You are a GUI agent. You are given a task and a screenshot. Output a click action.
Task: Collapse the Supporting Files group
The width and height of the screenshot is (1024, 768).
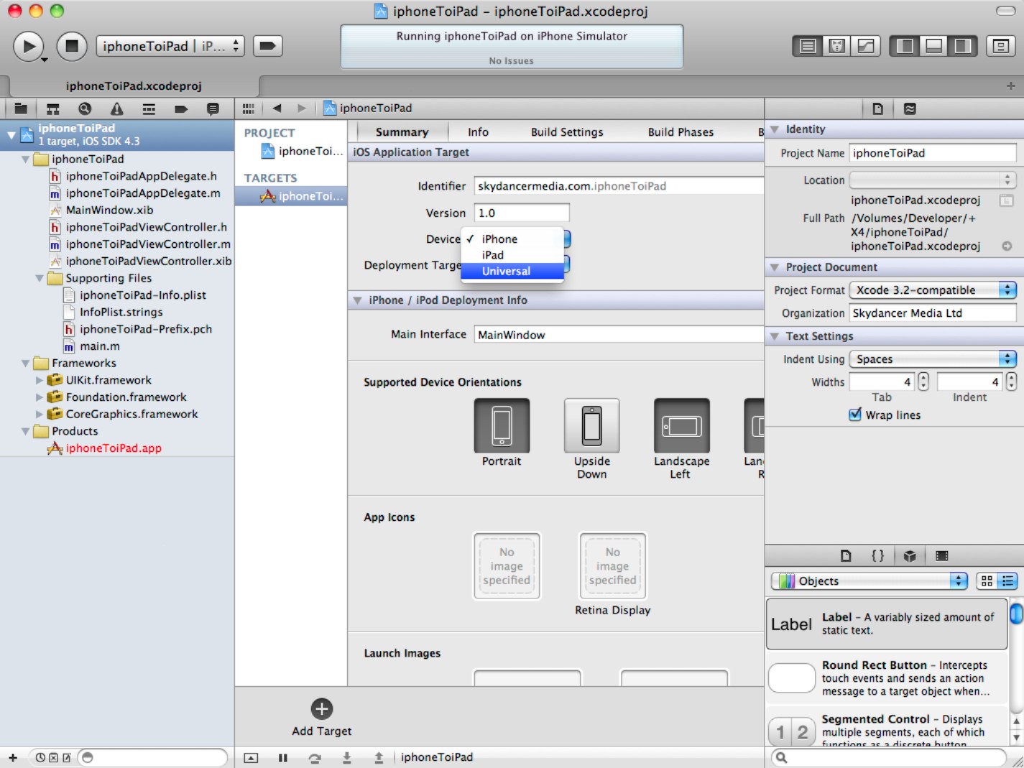(x=40, y=278)
